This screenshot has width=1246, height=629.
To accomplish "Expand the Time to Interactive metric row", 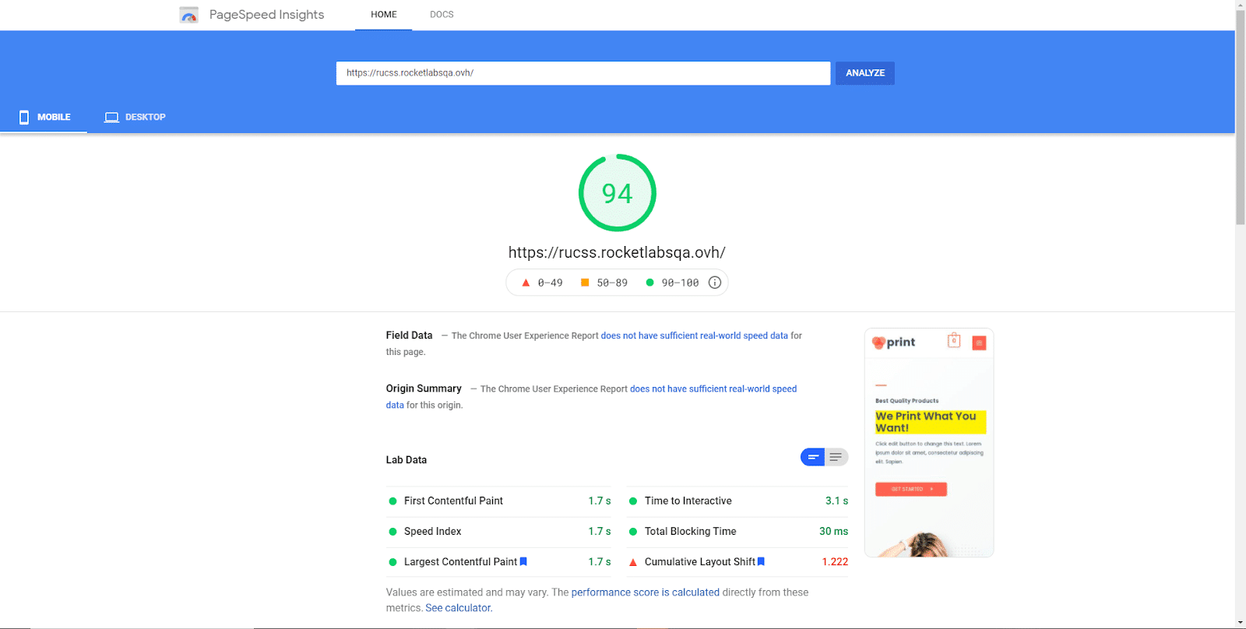I will point(737,501).
